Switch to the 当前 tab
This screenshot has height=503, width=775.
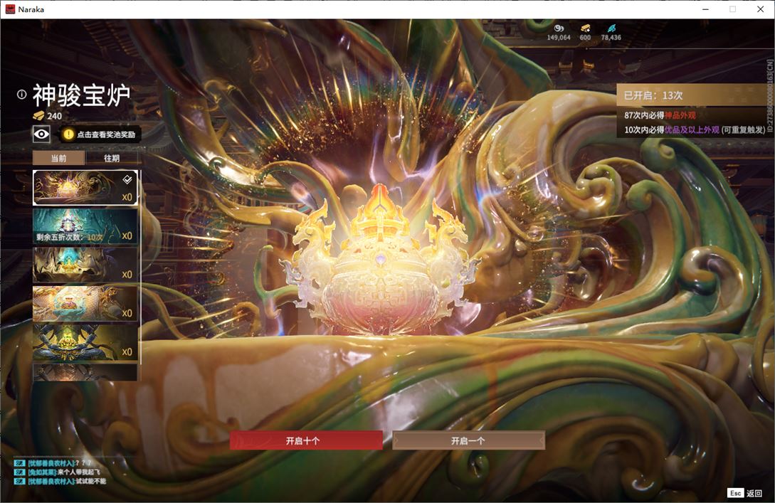pyautogui.click(x=59, y=158)
